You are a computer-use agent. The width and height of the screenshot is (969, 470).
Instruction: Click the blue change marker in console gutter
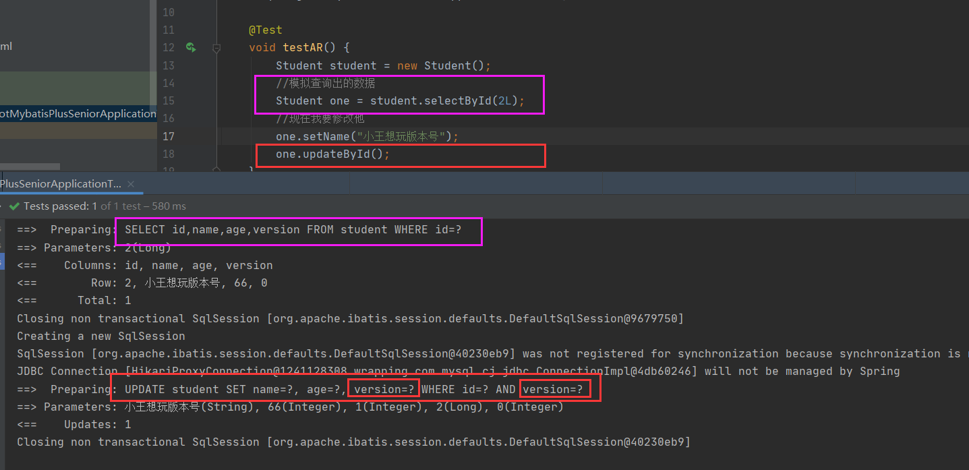point(2,260)
